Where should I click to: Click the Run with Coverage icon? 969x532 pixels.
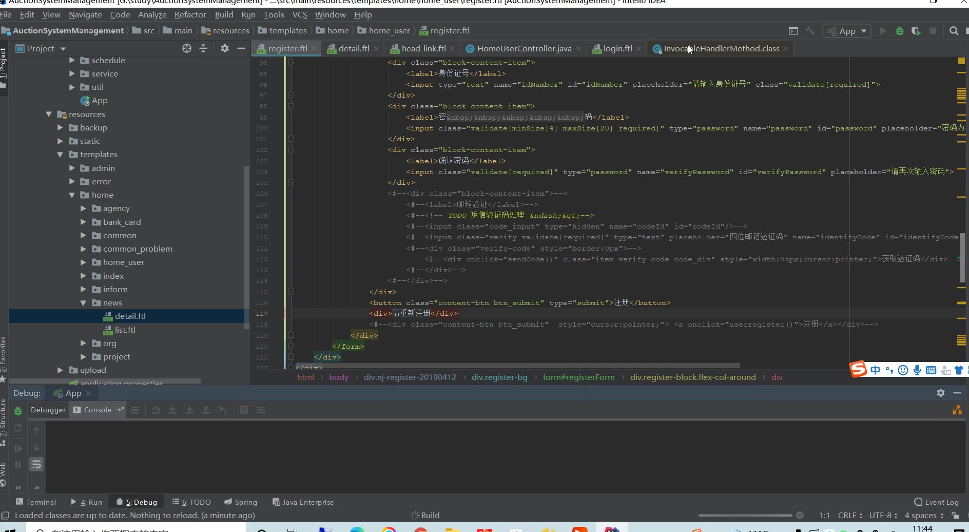pos(916,31)
